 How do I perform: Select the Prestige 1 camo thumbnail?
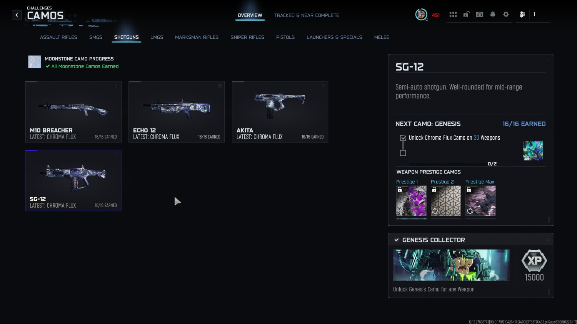412,201
